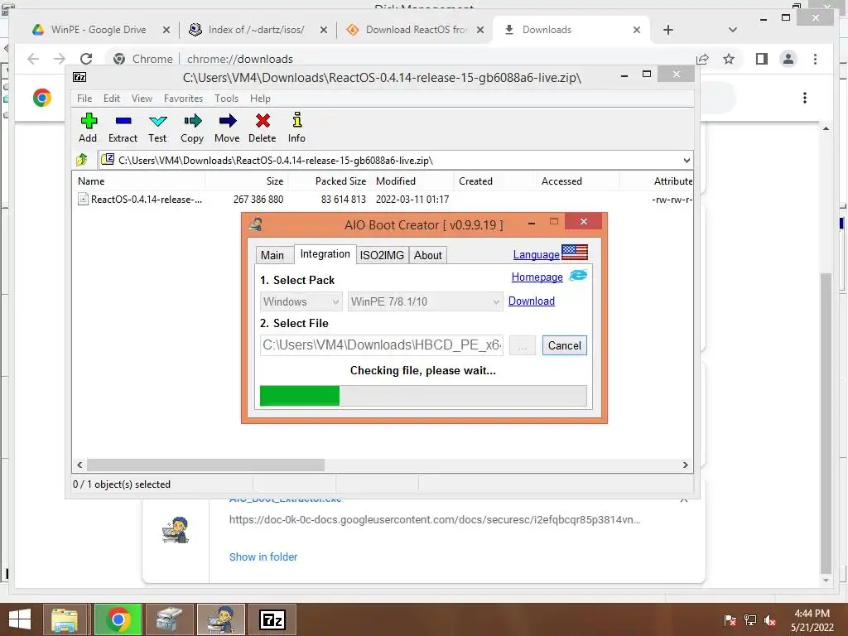The image size is (848, 636).
Task: Bookmark this page with the star icon
Action: pos(729,59)
